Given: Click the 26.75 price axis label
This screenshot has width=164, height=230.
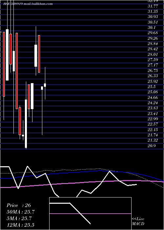Looking at the screenshot, I should click(x=153, y=71).
